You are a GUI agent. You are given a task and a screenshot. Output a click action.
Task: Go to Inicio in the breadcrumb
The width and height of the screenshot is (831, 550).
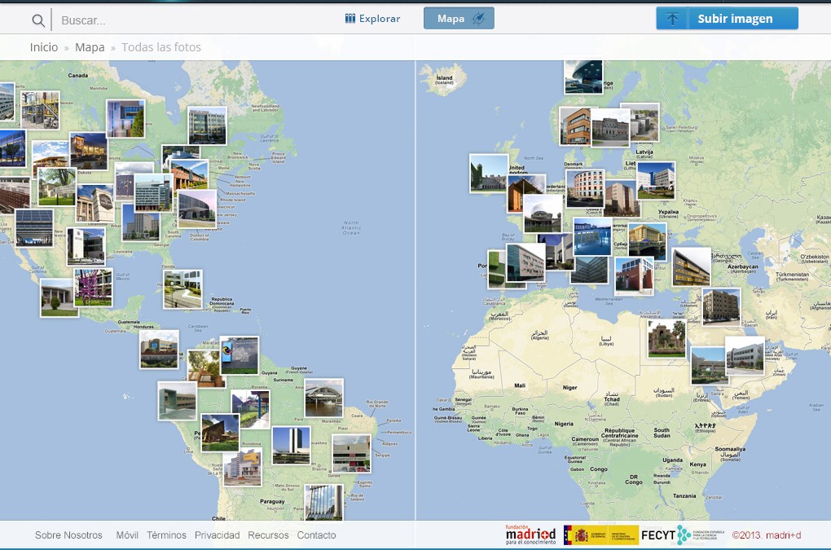click(x=44, y=47)
